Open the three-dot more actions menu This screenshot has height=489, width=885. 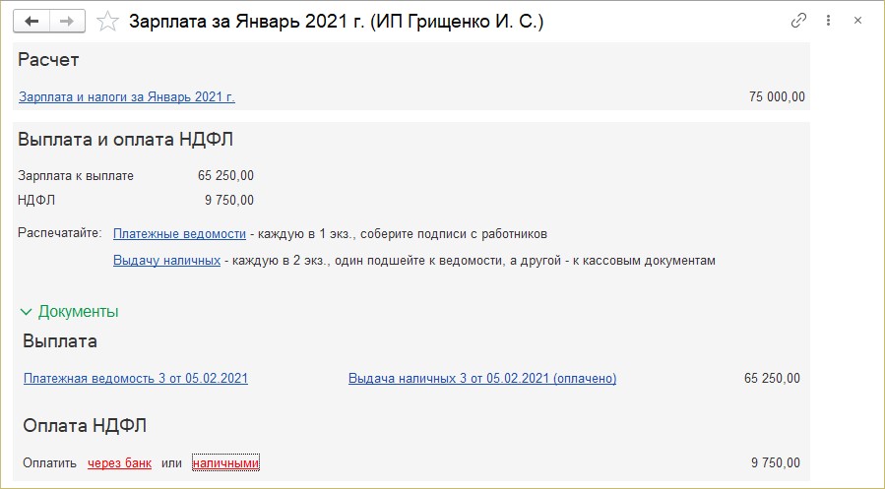(x=828, y=21)
